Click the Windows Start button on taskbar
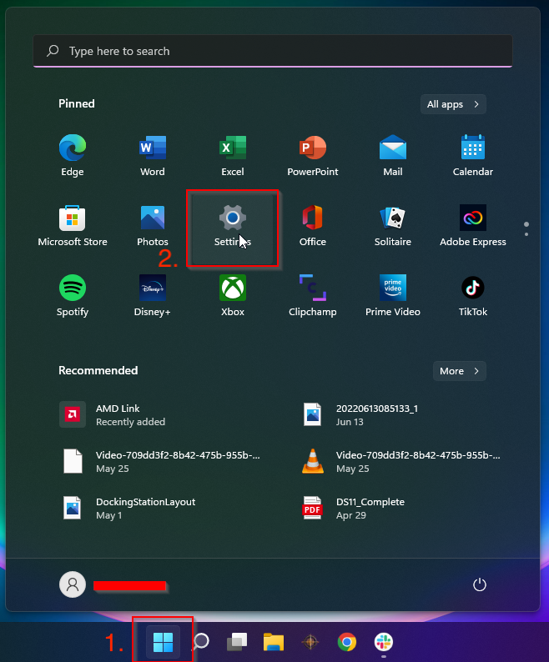Image resolution: width=549 pixels, height=662 pixels. (164, 642)
